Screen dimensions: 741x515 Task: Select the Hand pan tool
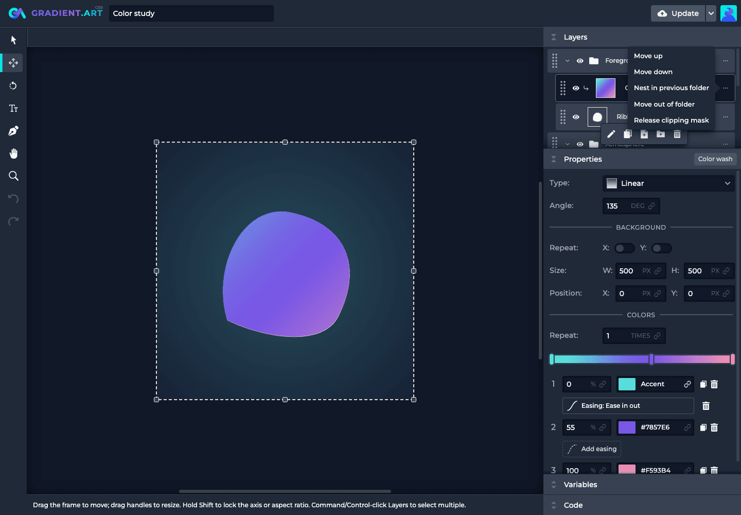pos(13,153)
